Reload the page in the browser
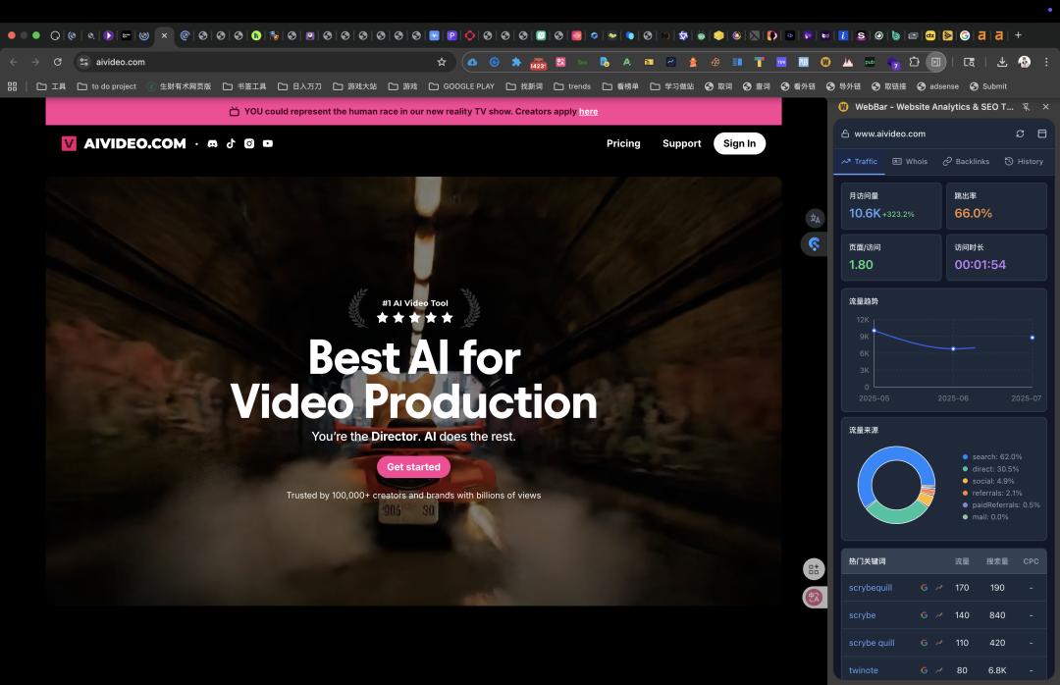The image size is (1060, 685). point(58,62)
